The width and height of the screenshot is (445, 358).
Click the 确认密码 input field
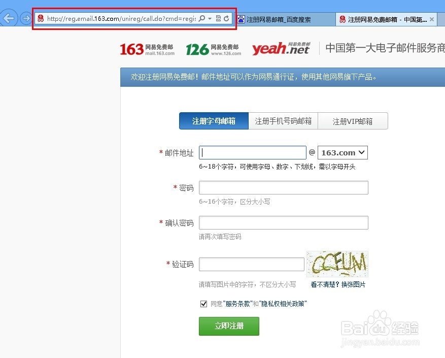284,223
